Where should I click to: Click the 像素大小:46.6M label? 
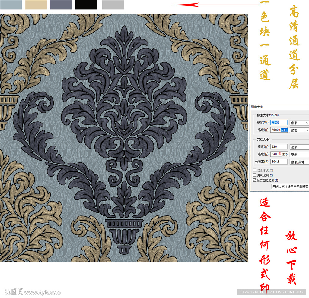coord(268,115)
